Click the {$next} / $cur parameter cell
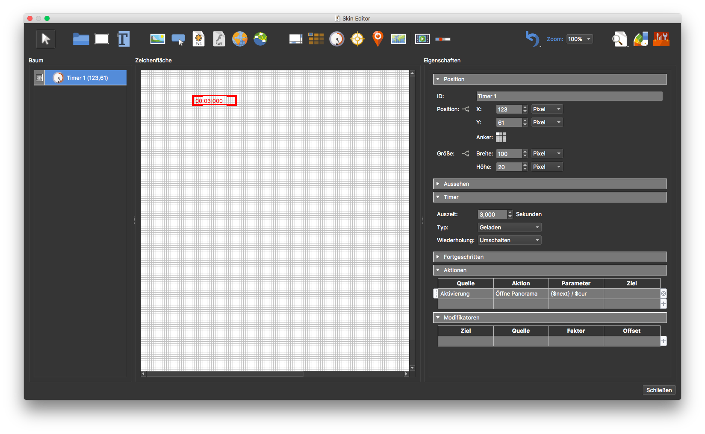This screenshot has width=705, height=434. coord(576,294)
